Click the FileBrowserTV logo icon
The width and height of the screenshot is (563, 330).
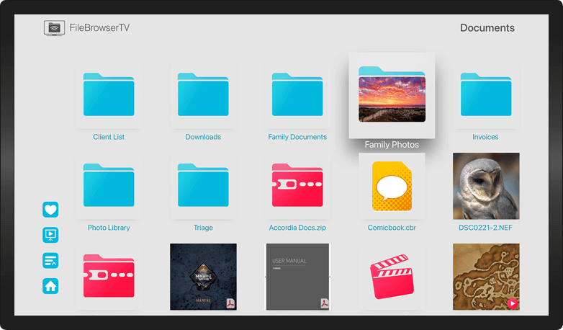55,28
